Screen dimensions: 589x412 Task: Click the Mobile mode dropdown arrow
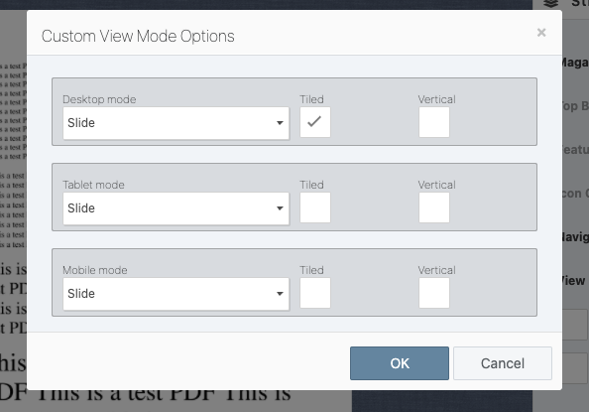(280, 294)
